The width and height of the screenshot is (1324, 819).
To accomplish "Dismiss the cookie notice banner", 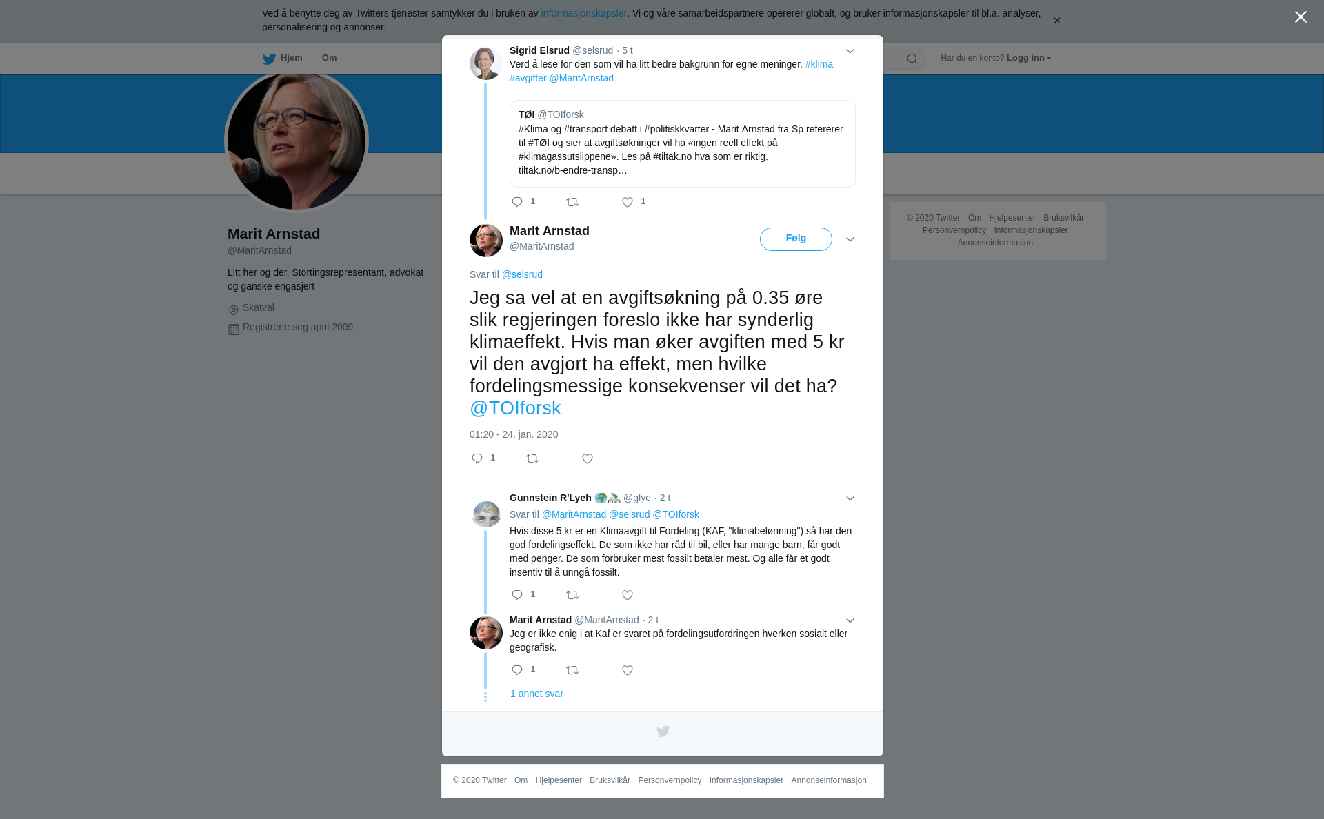I will [1056, 21].
